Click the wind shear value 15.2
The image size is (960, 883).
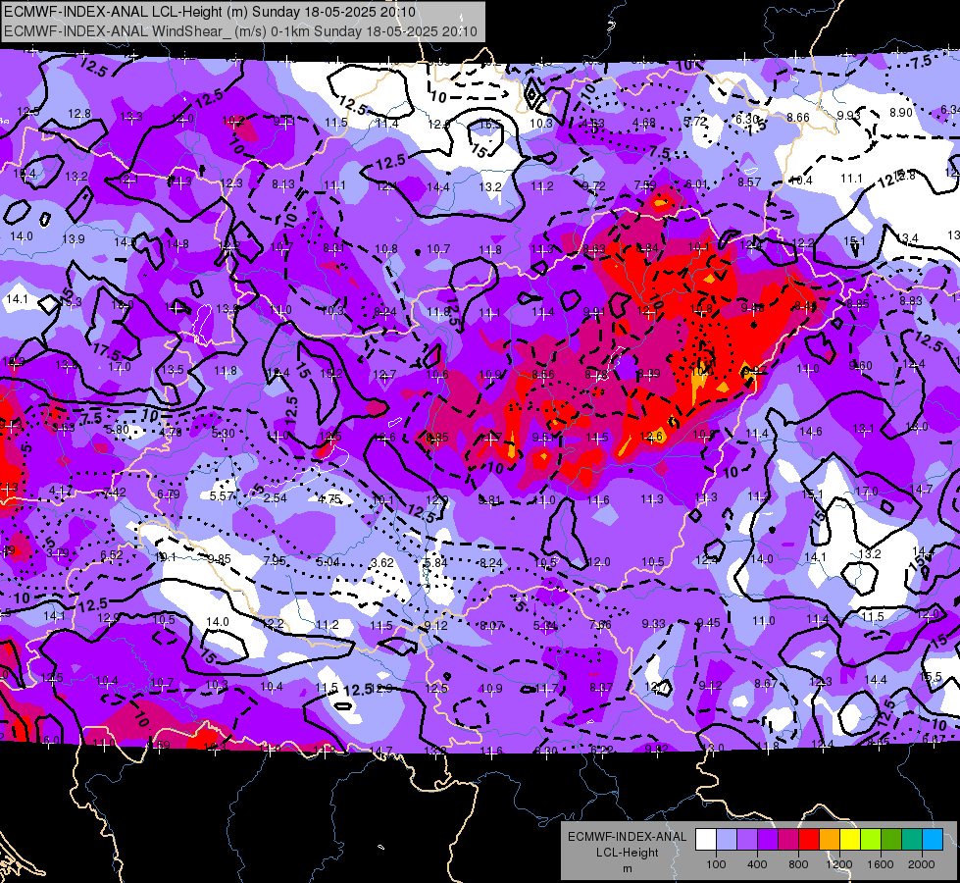click(x=331, y=373)
